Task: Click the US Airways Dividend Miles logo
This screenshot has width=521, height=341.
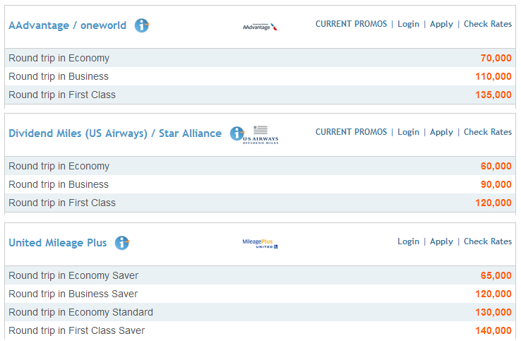Action: click(x=261, y=134)
